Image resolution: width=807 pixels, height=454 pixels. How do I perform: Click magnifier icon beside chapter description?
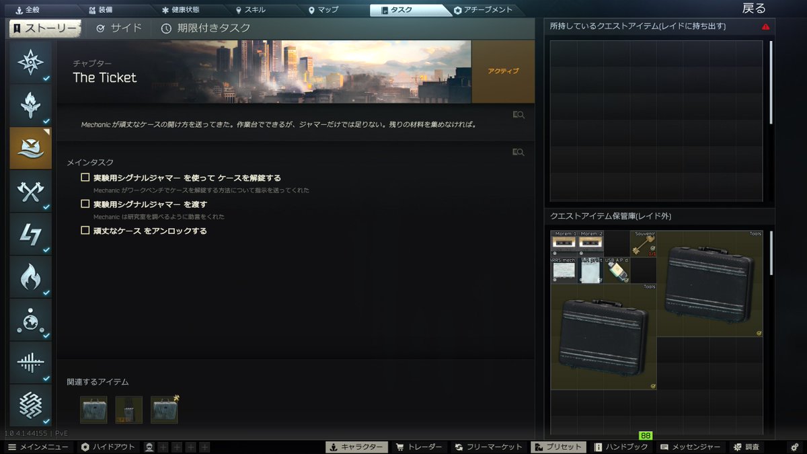click(518, 115)
